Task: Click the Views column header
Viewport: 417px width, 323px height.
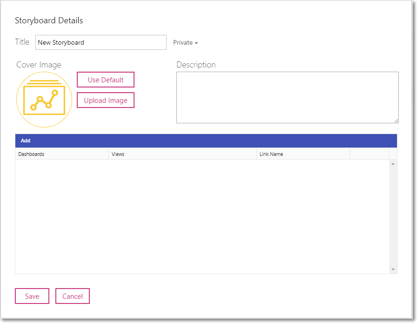Action: pyautogui.click(x=182, y=154)
